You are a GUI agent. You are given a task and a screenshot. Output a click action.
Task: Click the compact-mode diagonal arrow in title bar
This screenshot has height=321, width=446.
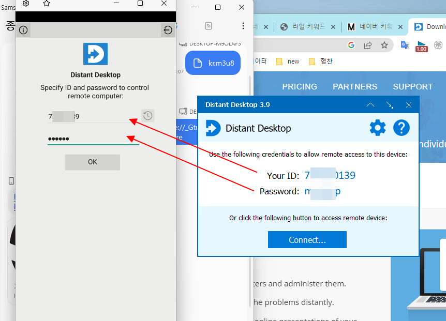click(x=390, y=105)
